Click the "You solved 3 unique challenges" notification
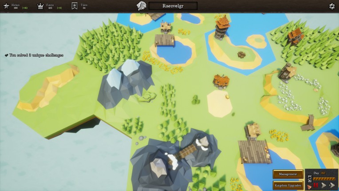This screenshot has height=191, width=339. pyautogui.click(x=34, y=55)
